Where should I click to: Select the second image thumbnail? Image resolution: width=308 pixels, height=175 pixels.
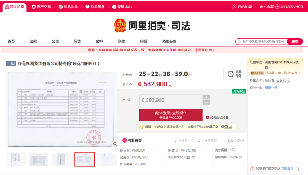point(39,159)
